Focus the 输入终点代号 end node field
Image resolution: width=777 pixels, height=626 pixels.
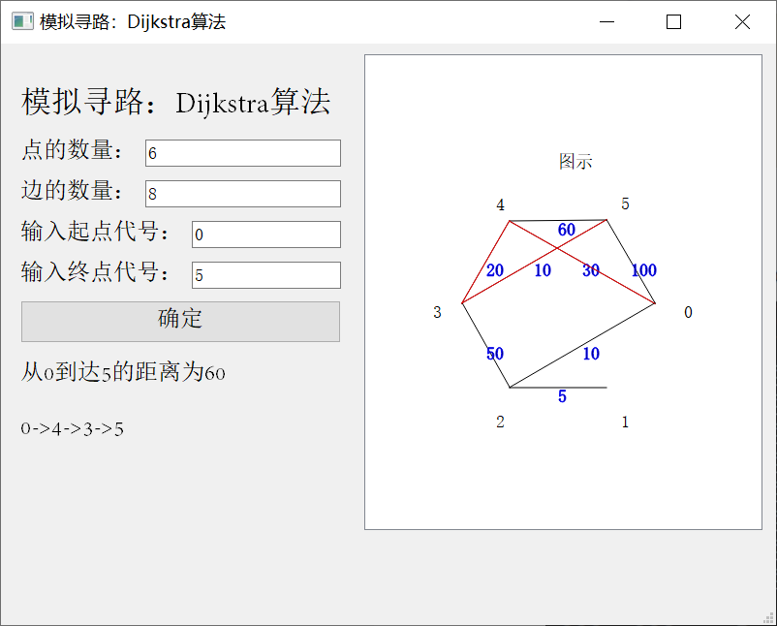[x=266, y=275]
